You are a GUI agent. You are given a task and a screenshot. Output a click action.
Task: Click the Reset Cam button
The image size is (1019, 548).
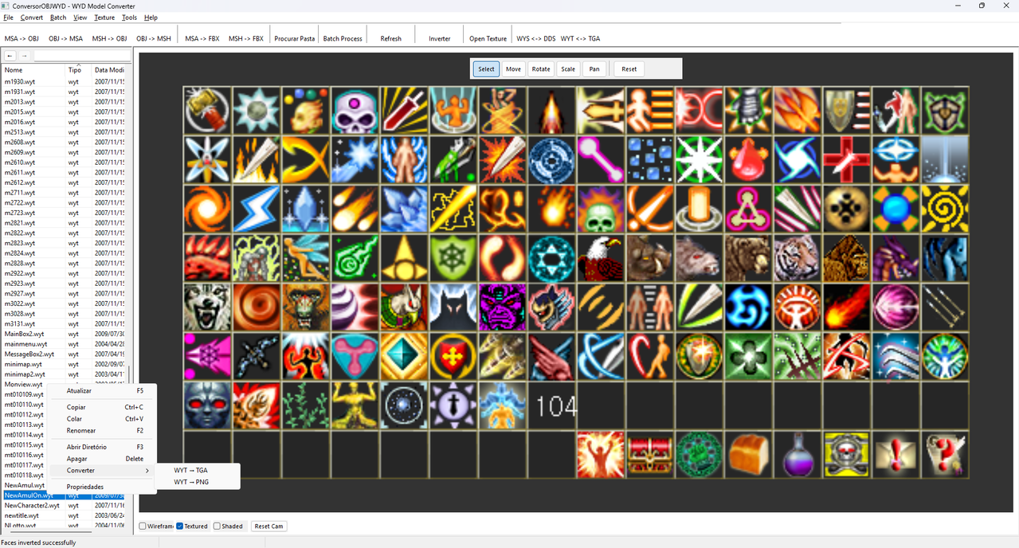coord(268,526)
